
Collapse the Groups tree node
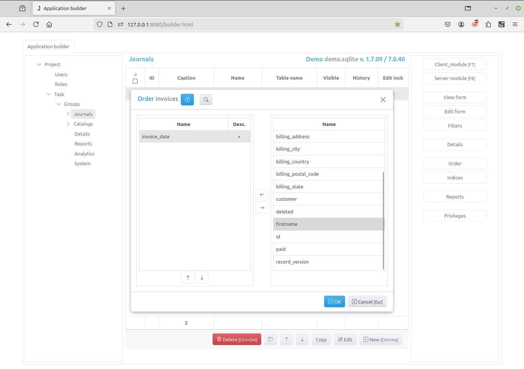coord(58,104)
